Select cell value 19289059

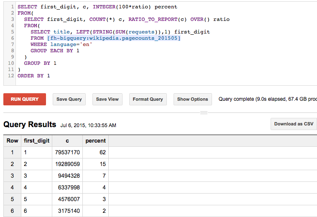click(x=67, y=164)
